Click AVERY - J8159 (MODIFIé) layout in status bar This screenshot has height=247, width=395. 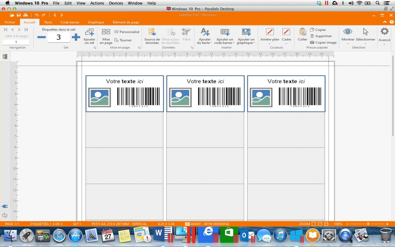(x=207, y=224)
